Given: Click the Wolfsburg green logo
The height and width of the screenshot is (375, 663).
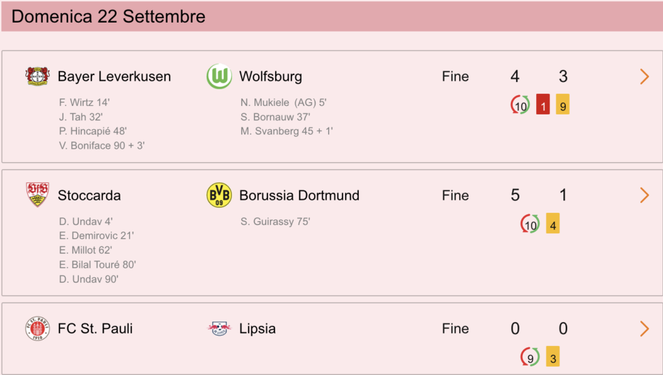Looking at the screenshot, I should tap(219, 76).
